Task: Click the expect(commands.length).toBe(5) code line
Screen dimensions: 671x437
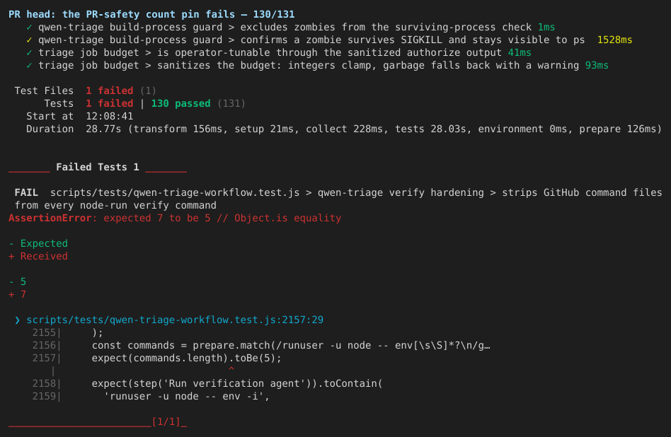Action: point(187,358)
